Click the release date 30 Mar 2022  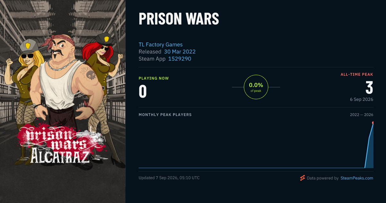(x=180, y=52)
